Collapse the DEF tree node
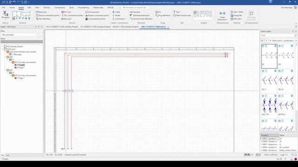The width and height of the screenshot is (298, 167). [5, 70]
